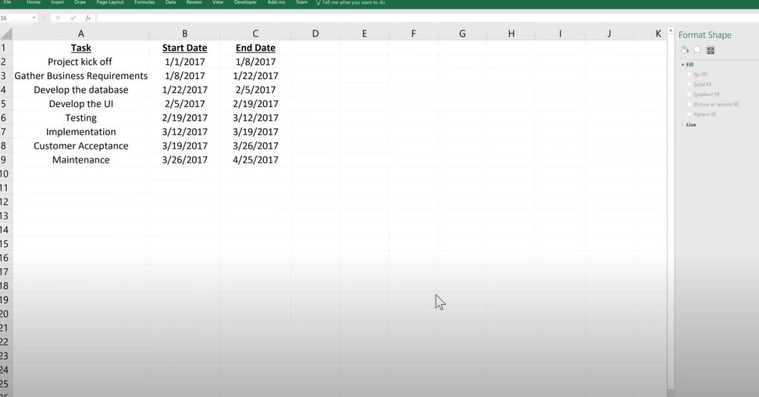Image resolution: width=759 pixels, height=397 pixels.
Task: Switch to the Add-ins ribbon tab
Action: coord(276,2)
